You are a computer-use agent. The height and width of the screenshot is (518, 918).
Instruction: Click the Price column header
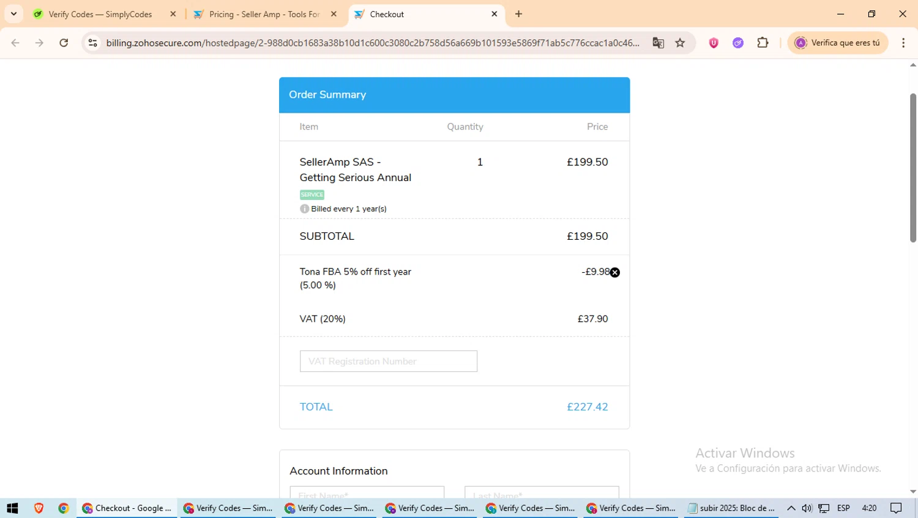[x=597, y=127]
